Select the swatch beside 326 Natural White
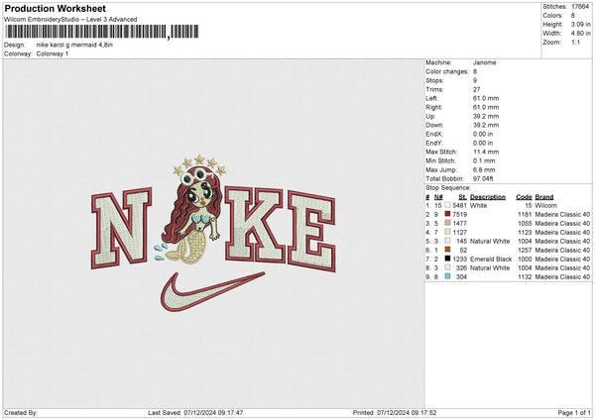Viewport: 595px width, 420px height. pyautogui.click(x=447, y=267)
